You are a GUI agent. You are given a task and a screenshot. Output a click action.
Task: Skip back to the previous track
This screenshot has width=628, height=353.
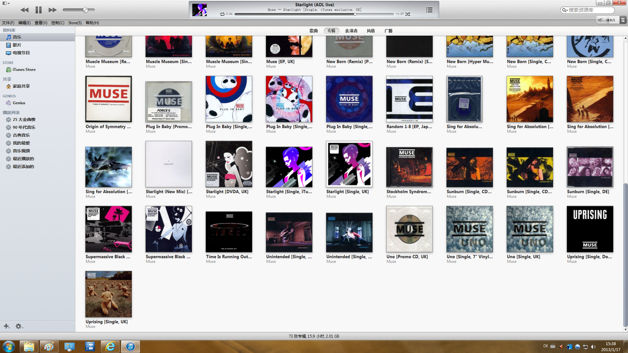click(25, 10)
